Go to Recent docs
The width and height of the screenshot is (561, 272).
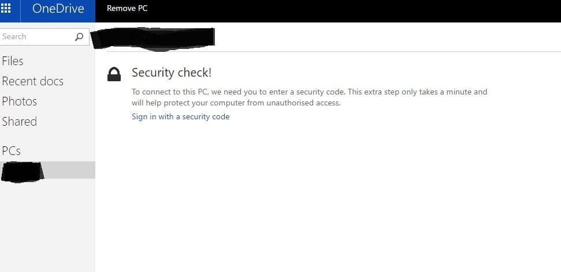point(32,81)
